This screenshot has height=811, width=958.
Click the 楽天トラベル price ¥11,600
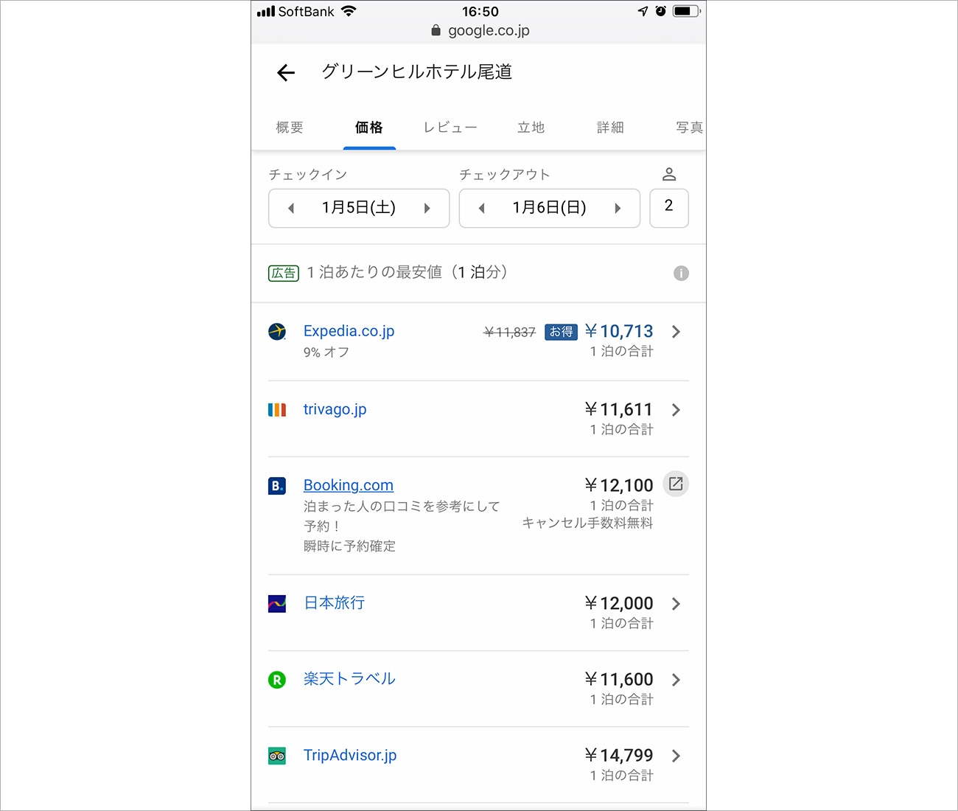coord(619,680)
